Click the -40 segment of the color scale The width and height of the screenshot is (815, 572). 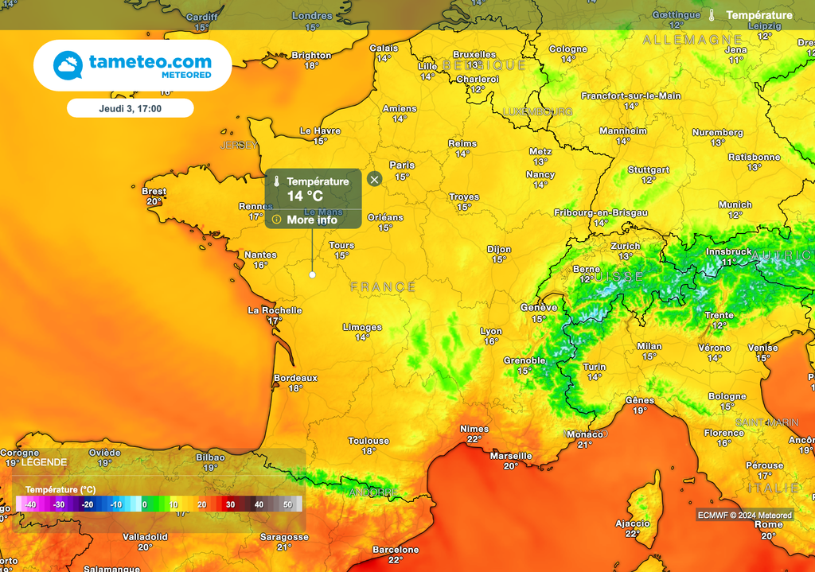click(x=29, y=504)
